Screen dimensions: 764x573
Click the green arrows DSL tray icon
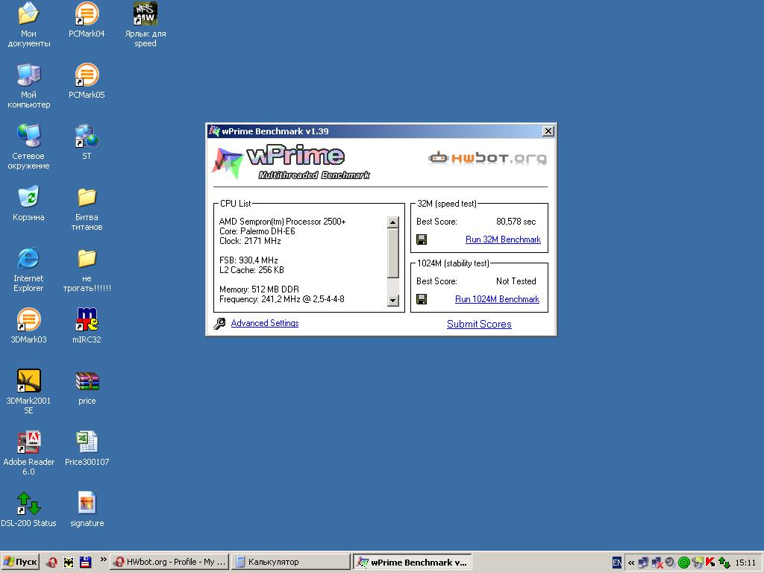coord(724,563)
